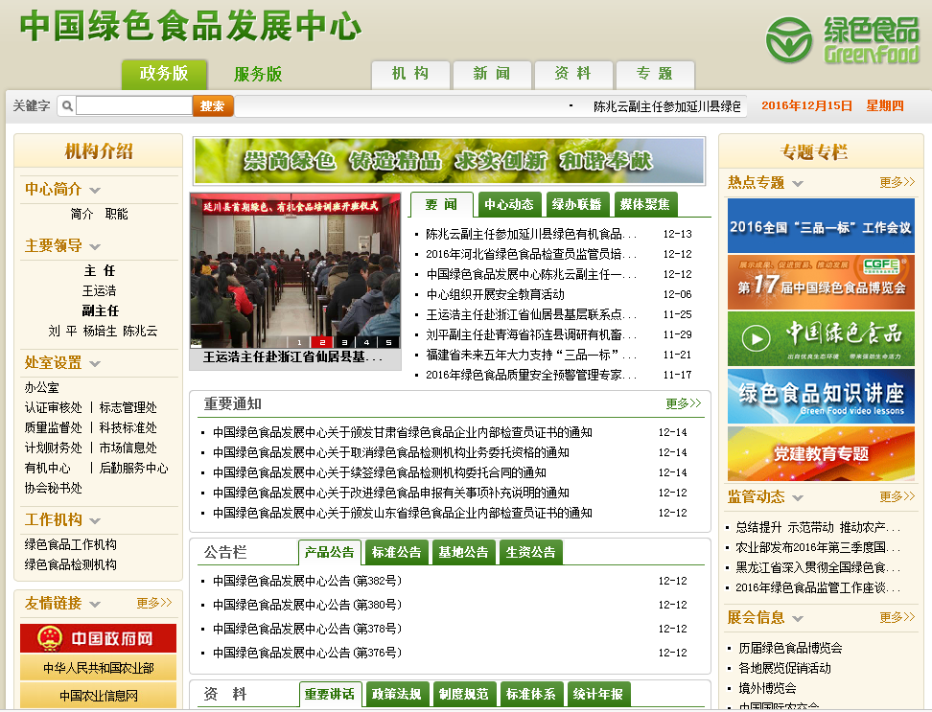Select the 重要讲话 resources tab

(x=330, y=694)
